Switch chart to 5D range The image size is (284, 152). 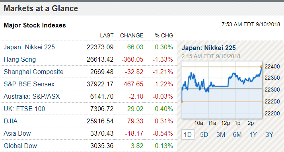(204, 134)
